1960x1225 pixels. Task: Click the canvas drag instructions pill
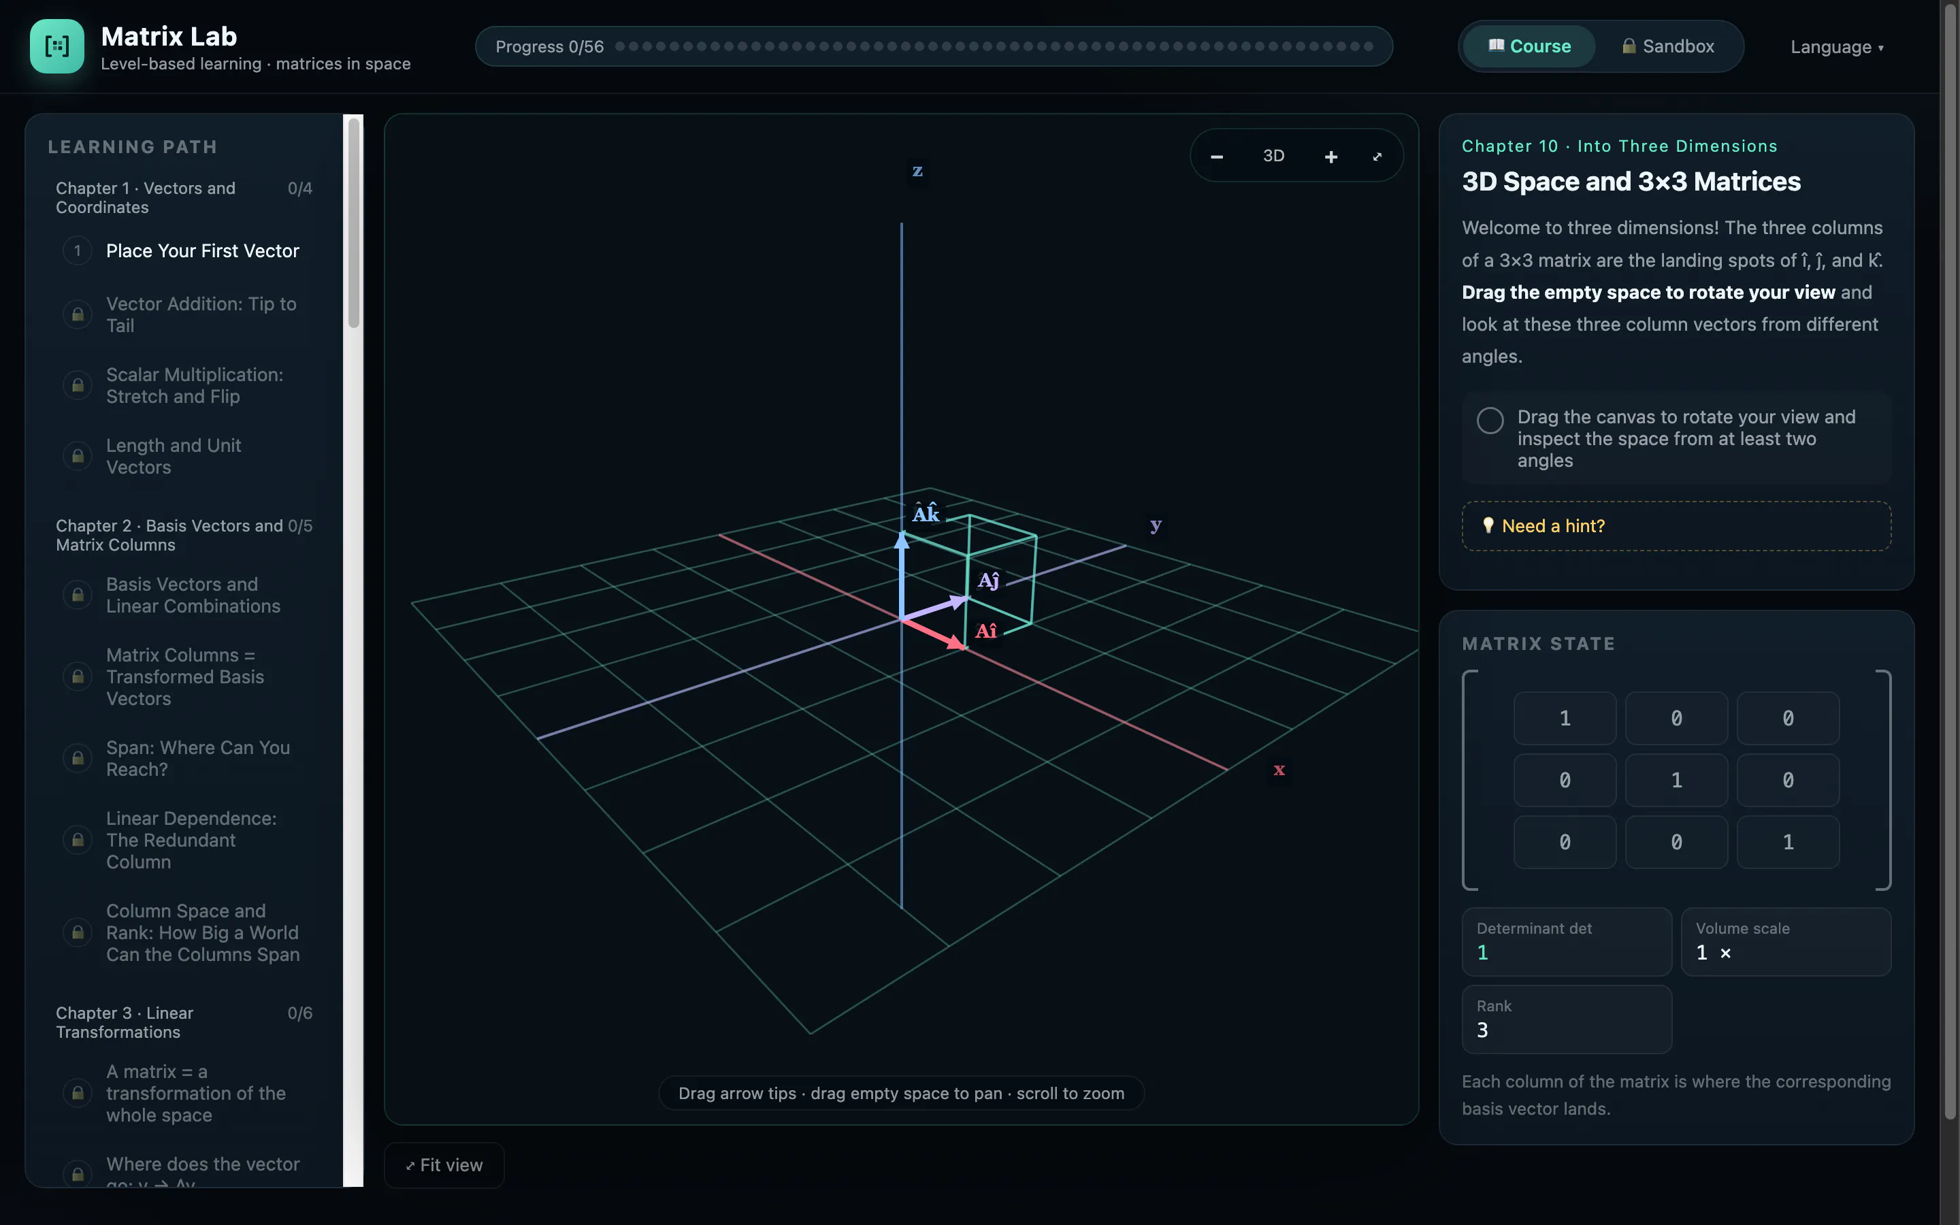coord(900,1093)
